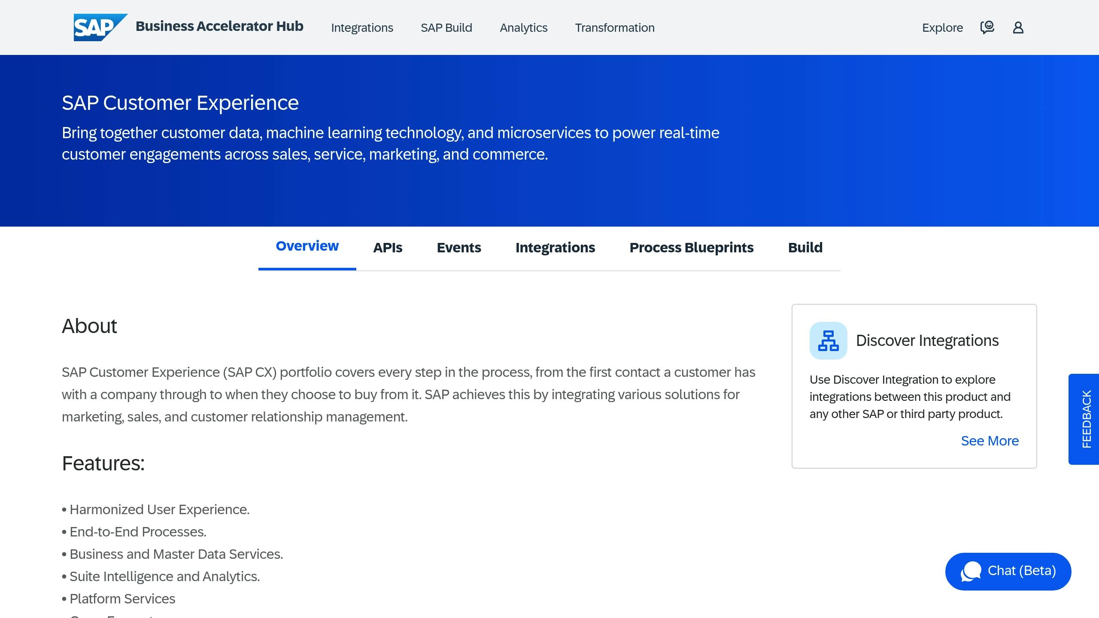Viewport: 1099px width, 618px height.
Task: Click the Discover Integrations card title
Action: pyautogui.click(x=927, y=340)
